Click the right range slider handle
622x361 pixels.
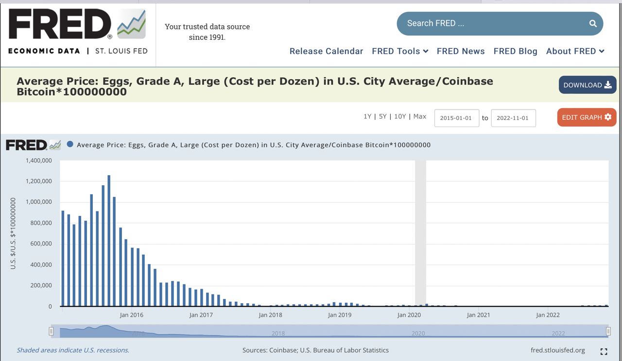pyautogui.click(x=608, y=331)
